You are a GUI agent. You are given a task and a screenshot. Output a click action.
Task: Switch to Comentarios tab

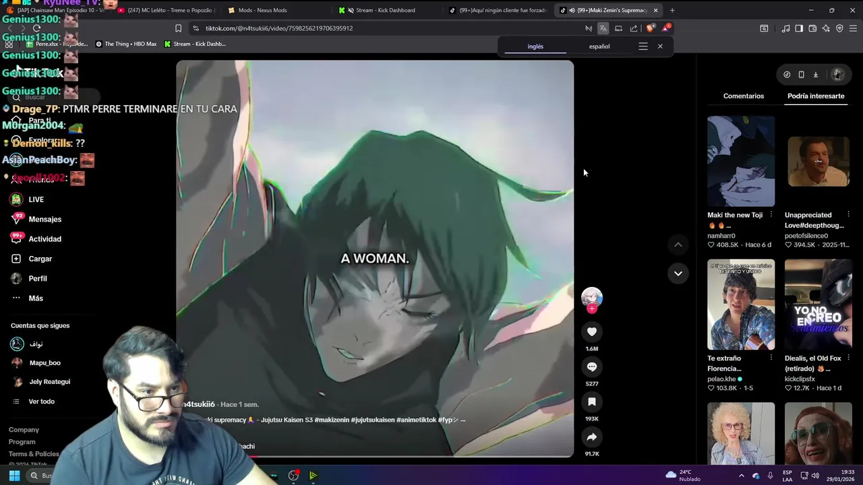pyautogui.click(x=744, y=96)
